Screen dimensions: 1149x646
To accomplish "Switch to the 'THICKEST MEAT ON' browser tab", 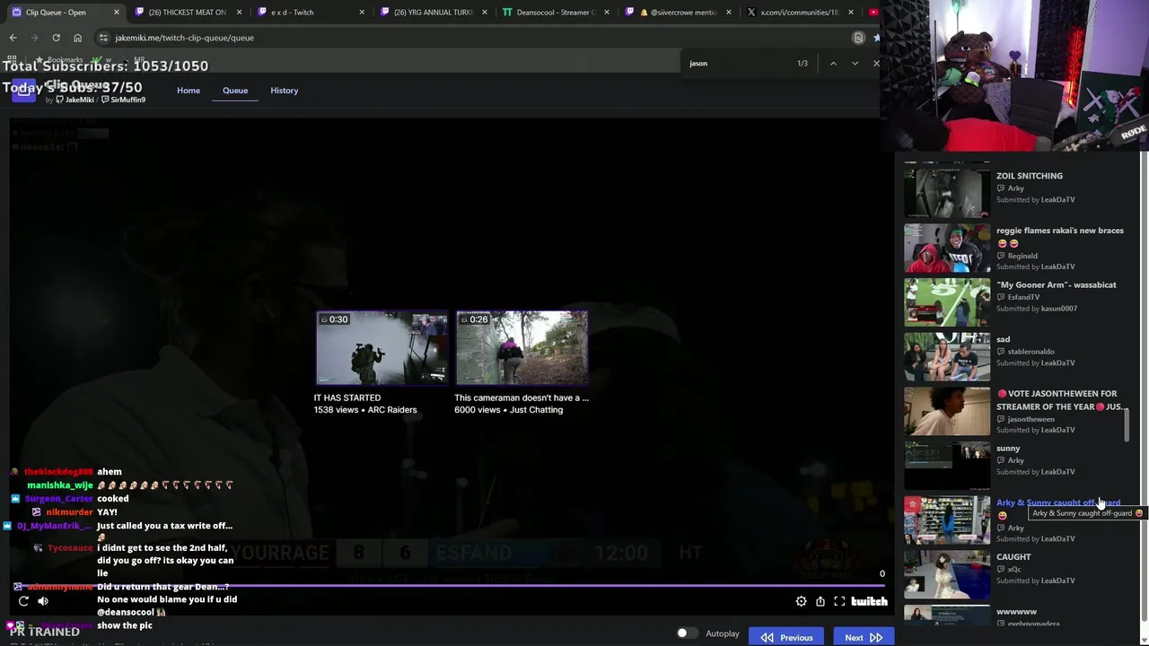I will click(187, 12).
